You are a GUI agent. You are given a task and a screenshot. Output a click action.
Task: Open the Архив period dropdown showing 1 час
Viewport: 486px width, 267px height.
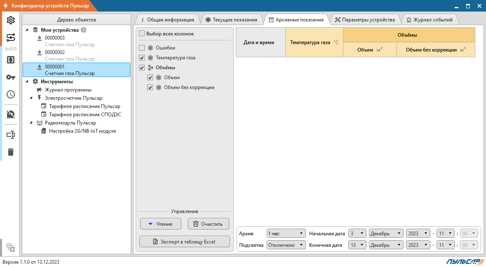[286, 234]
